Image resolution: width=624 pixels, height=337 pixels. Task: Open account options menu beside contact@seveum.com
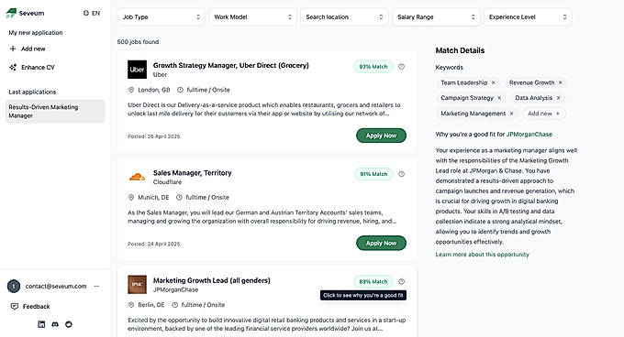tap(96, 287)
